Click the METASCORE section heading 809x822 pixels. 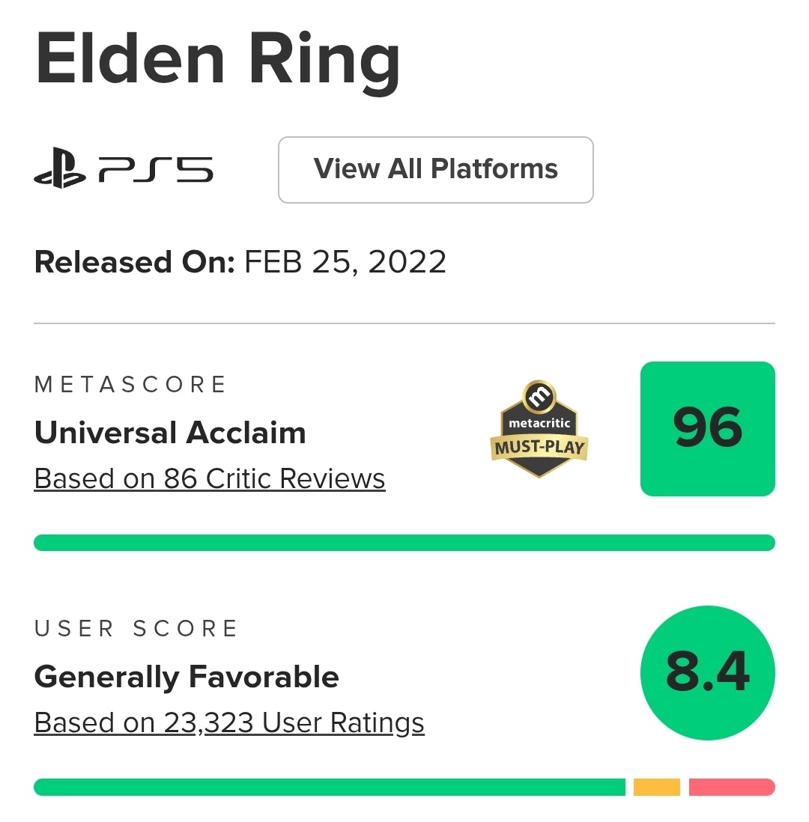(x=130, y=385)
